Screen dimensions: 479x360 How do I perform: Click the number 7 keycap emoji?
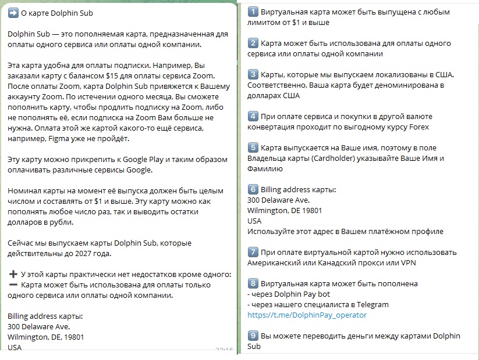(x=253, y=253)
